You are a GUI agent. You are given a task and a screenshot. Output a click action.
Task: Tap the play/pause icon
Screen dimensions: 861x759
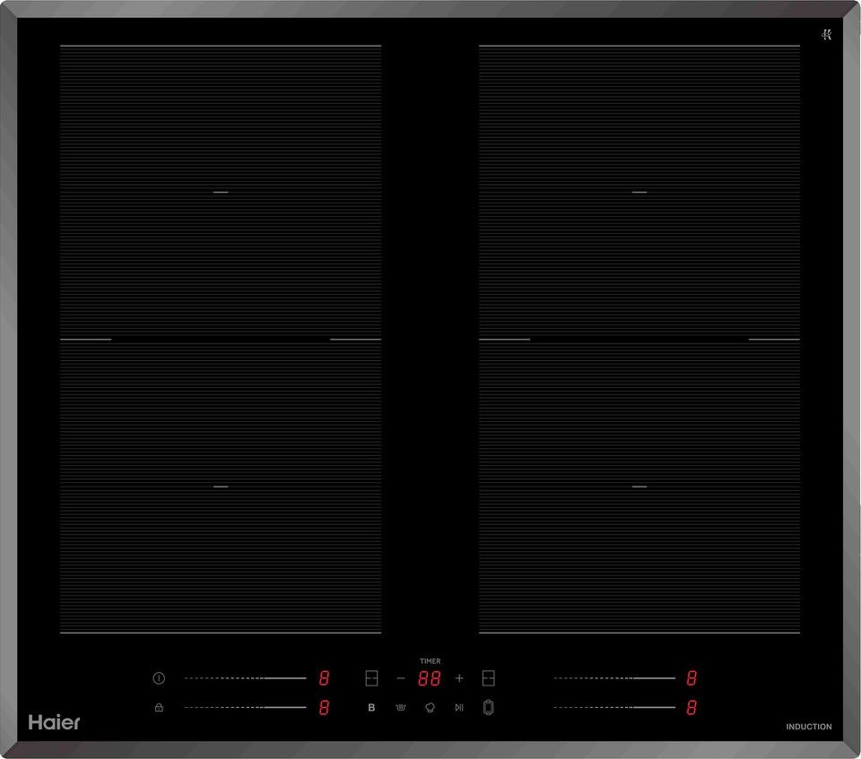coord(459,707)
